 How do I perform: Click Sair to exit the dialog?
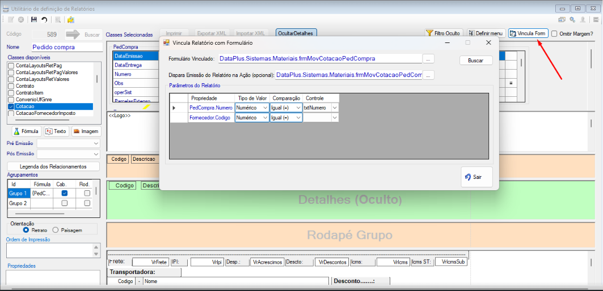pos(477,177)
